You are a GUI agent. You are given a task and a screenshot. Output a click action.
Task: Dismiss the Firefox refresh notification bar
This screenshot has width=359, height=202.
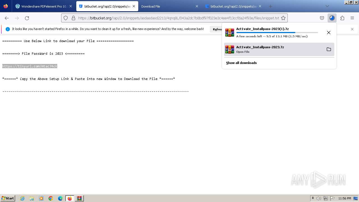352,29
